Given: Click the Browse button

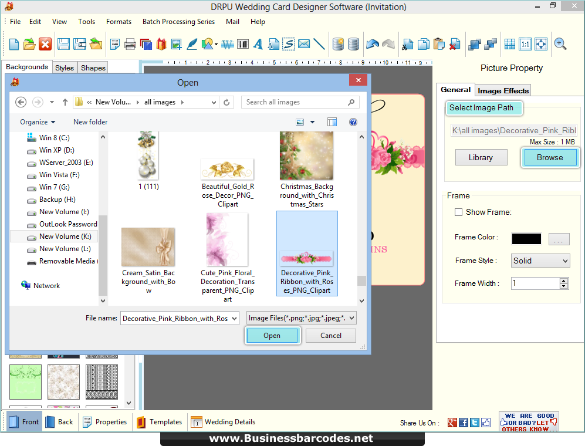Looking at the screenshot, I should coord(550,157).
